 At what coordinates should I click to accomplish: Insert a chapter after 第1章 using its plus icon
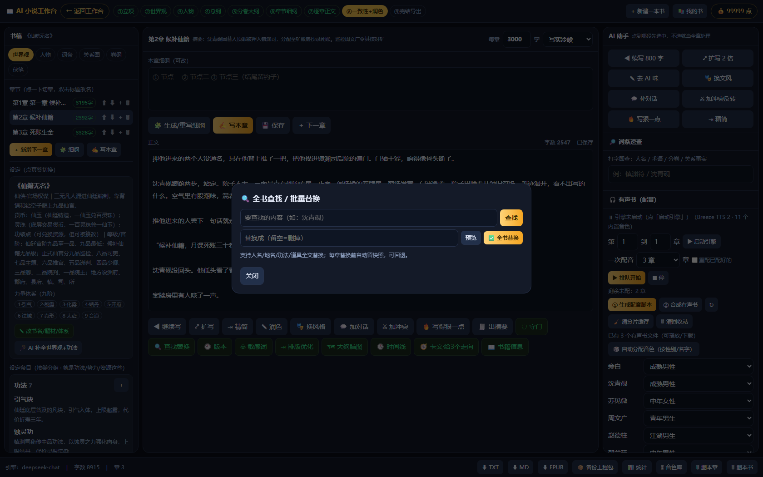point(120,103)
